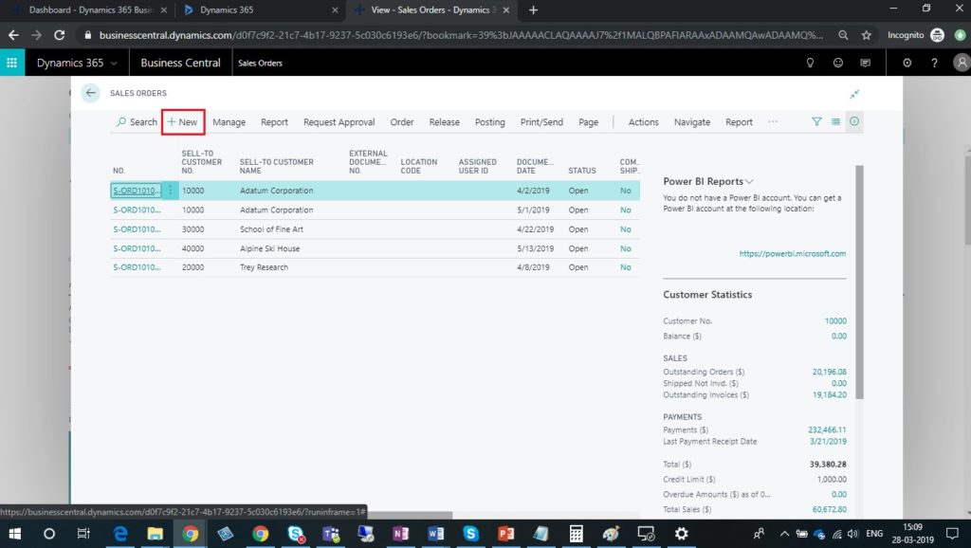This screenshot has height=548, width=971.
Task: Show more actions via the ellipsis
Action: 773,121
